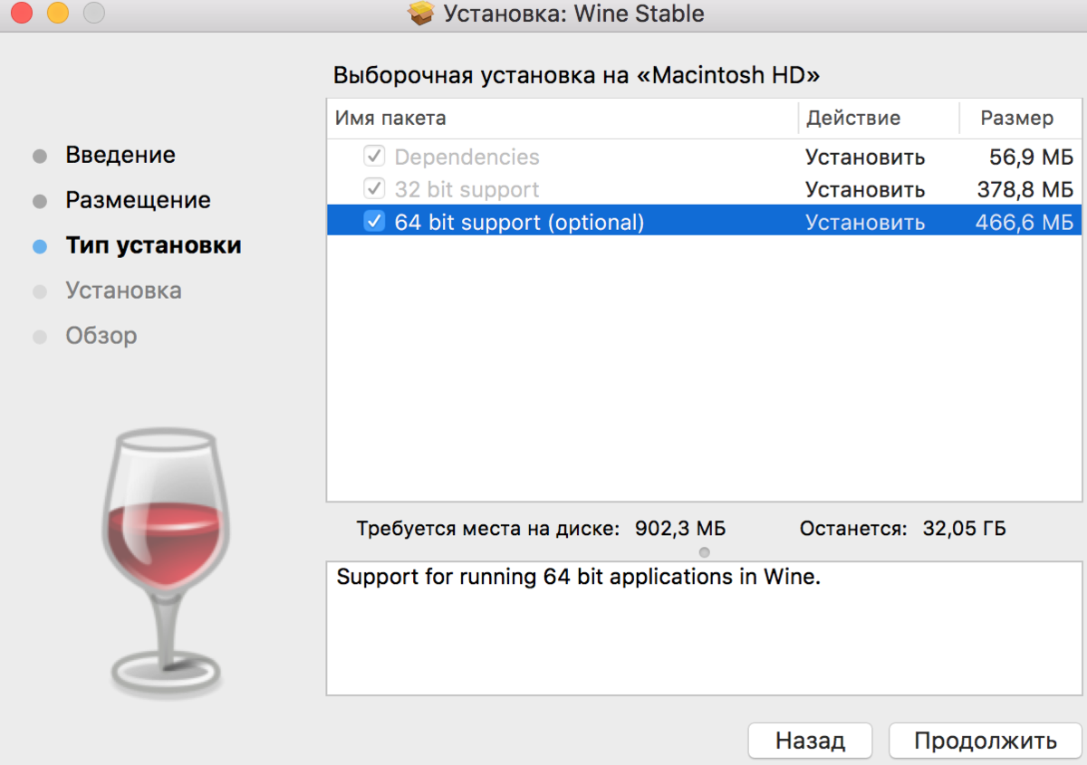Screen dimensions: 1087x765
Task: Click the package description text area
Action: 705,628
